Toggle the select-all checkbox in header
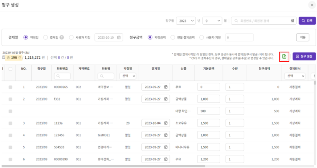 [10, 69]
